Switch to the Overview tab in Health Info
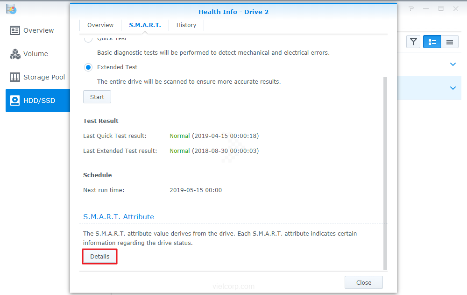The height and width of the screenshot is (295, 467). [x=100, y=25]
